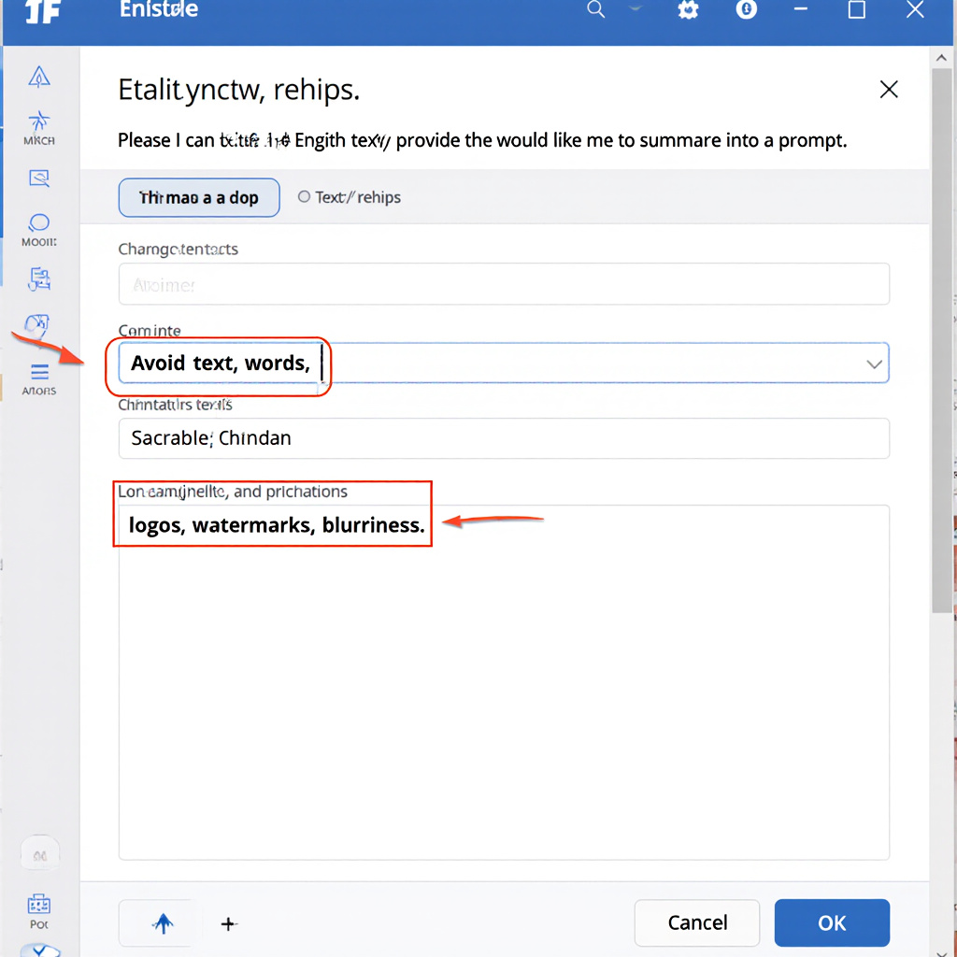957x957 pixels.
Task: Open the MKCH sidebar tool
Action: (39, 127)
